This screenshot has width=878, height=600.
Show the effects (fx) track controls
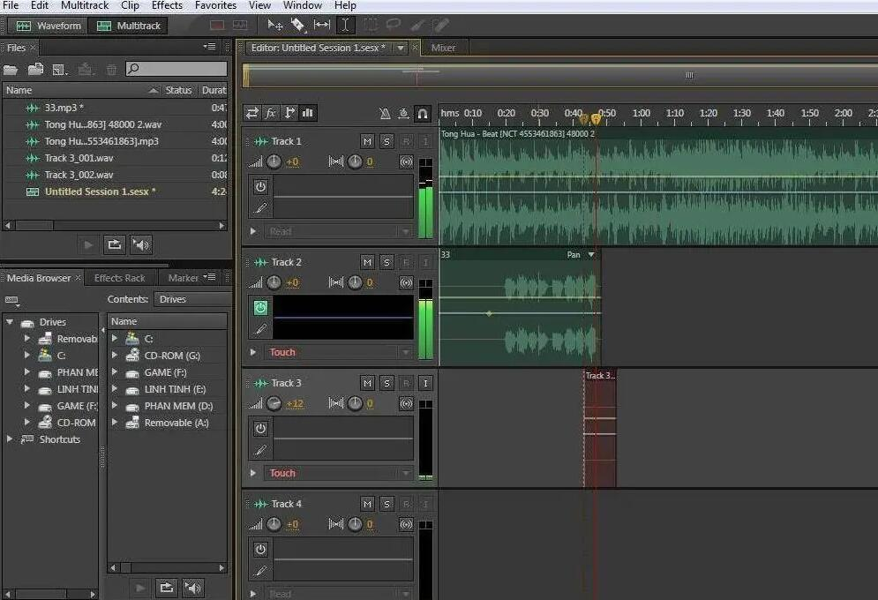pyautogui.click(x=271, y=113)
